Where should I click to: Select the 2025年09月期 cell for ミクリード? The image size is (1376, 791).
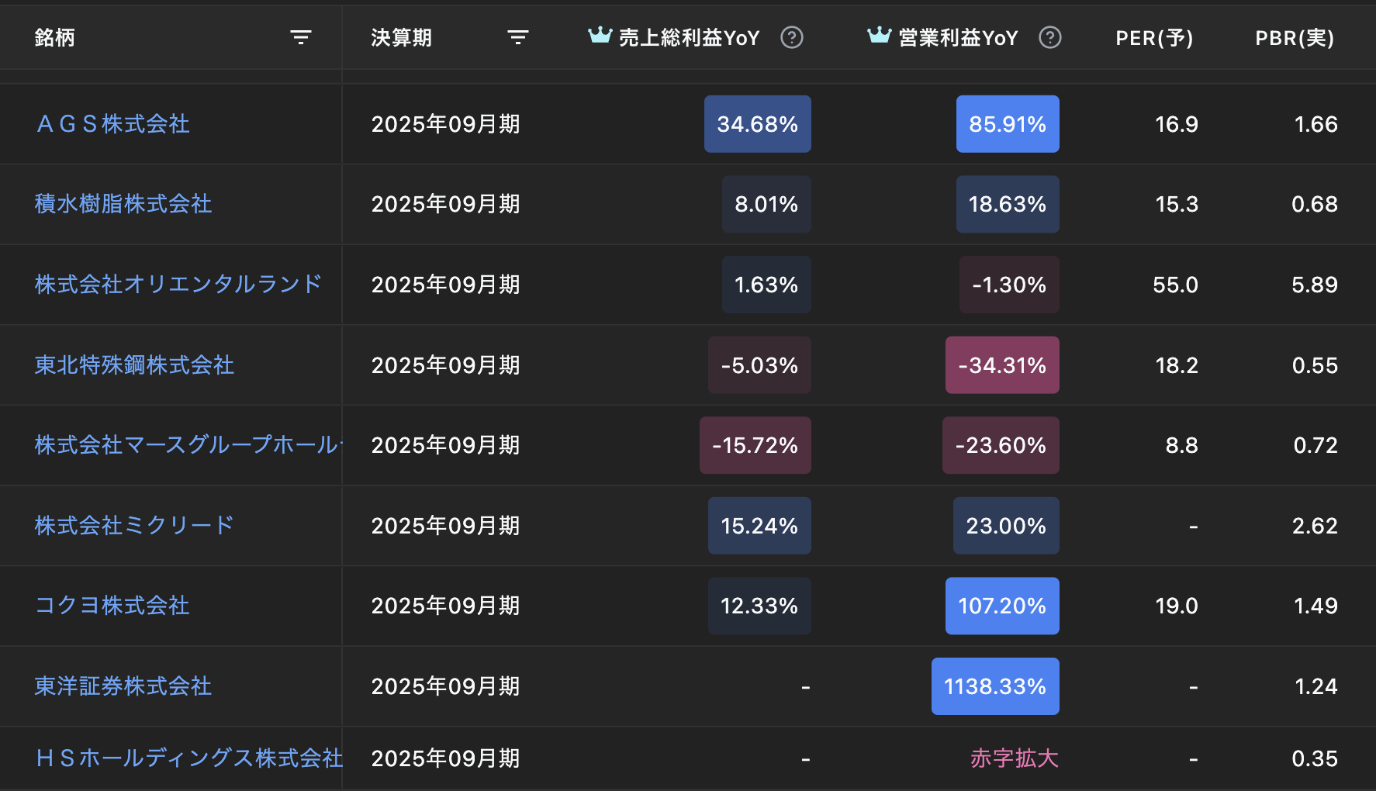click(445, 526)
